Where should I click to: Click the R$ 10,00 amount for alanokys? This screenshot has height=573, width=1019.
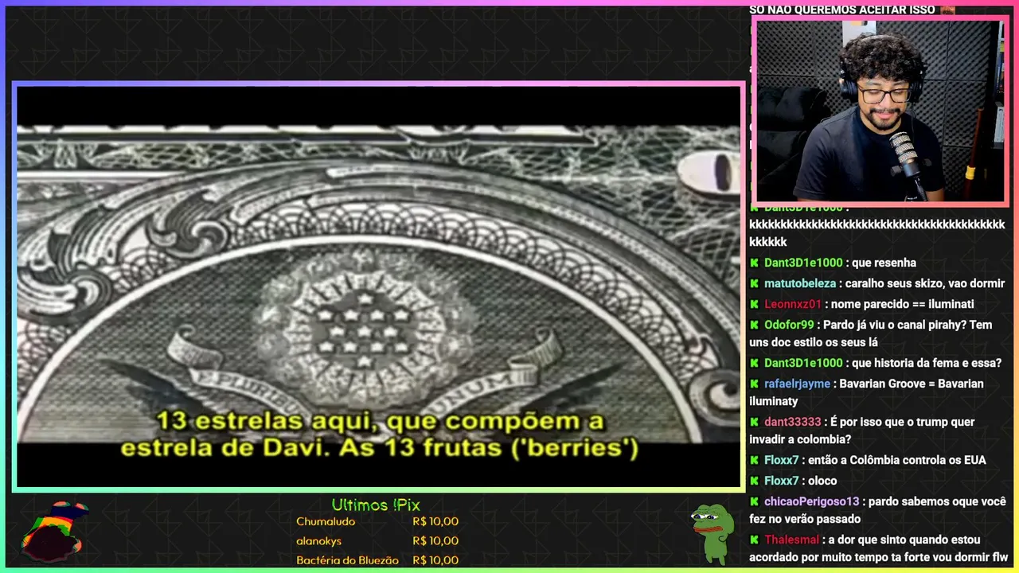435,541
